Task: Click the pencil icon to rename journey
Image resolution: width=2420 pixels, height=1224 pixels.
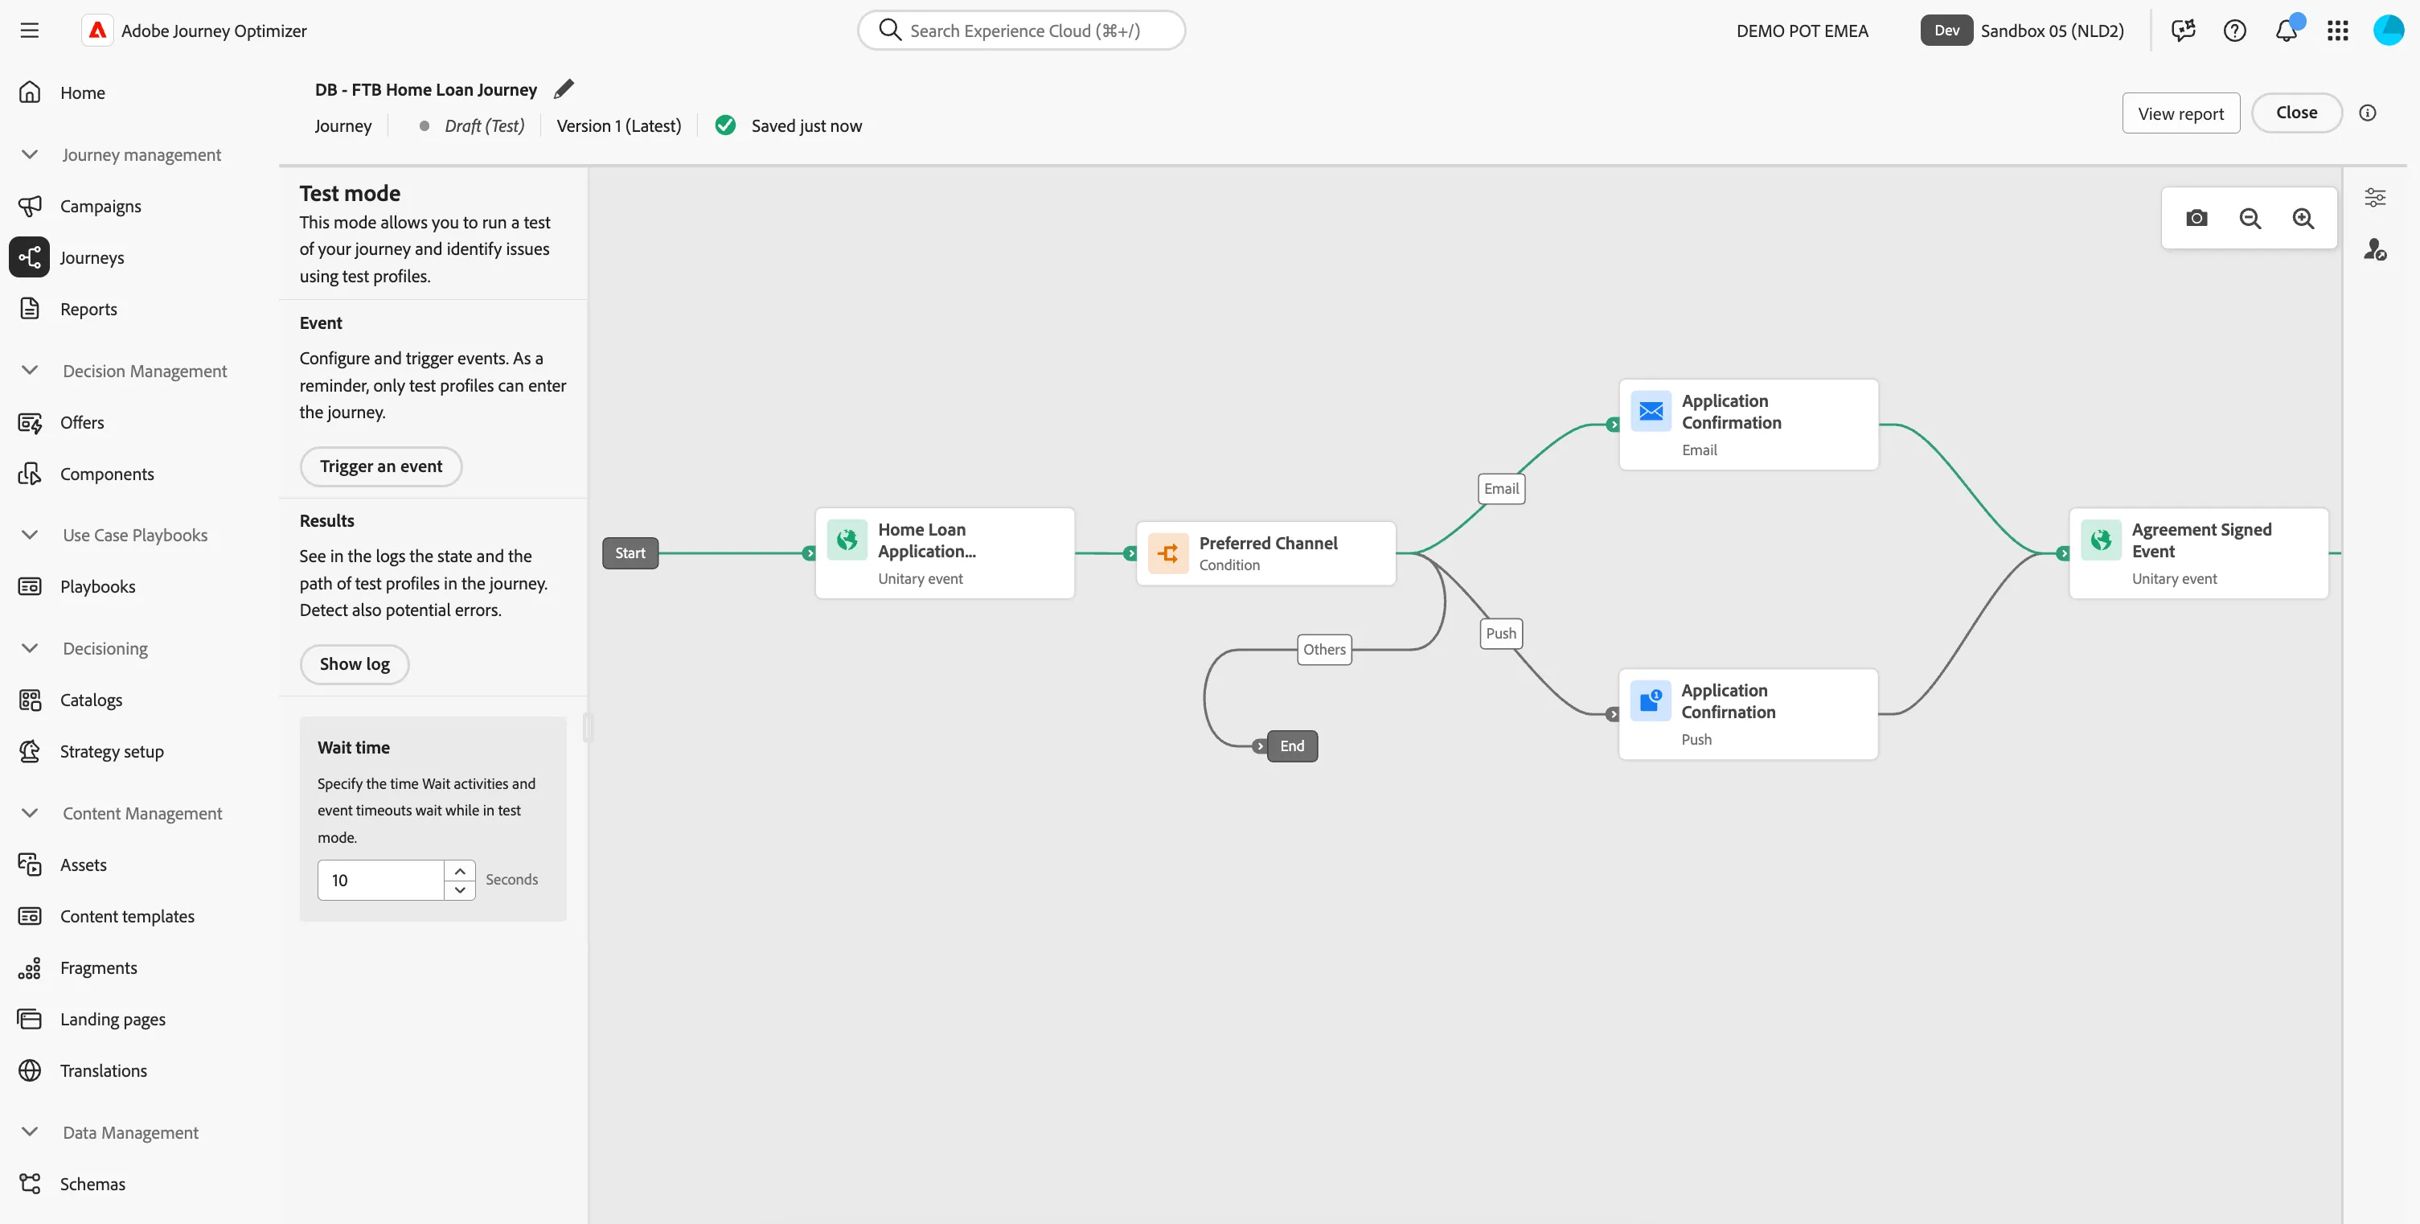Action: pyautogui.click(x=564, y=89)
